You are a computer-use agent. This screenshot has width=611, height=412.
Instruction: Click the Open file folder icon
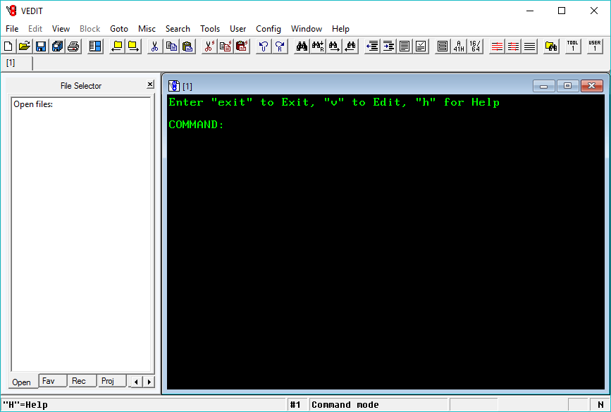pyautogui.click(x=24, y=46)
